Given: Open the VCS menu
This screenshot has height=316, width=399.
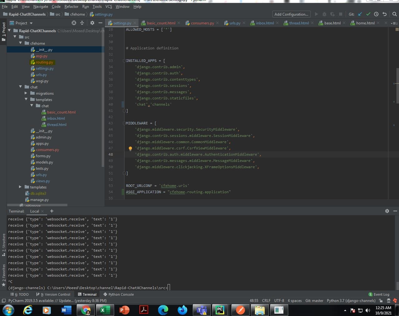Looking at the screenshot, I should (x=108, y=6).
